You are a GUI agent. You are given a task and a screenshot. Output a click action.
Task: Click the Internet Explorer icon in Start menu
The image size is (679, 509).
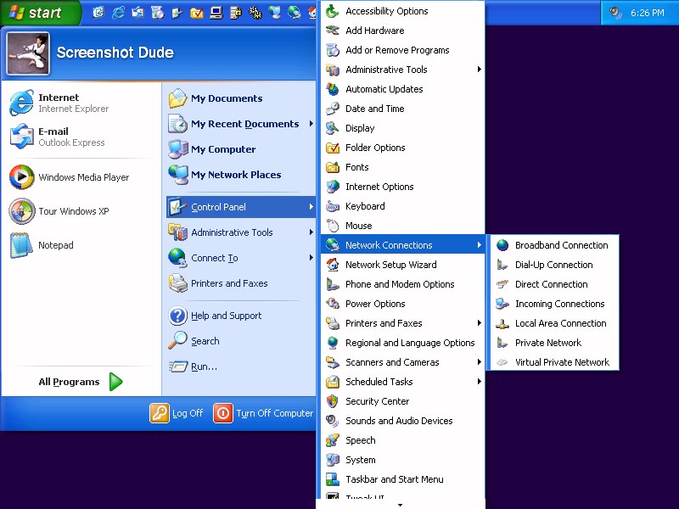click(21, 103)
